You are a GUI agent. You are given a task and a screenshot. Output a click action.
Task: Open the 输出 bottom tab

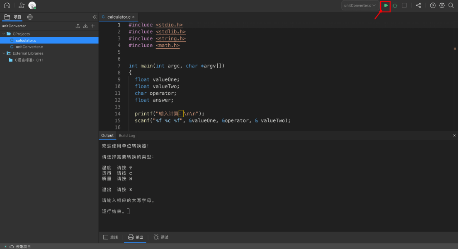coord(135,237)
